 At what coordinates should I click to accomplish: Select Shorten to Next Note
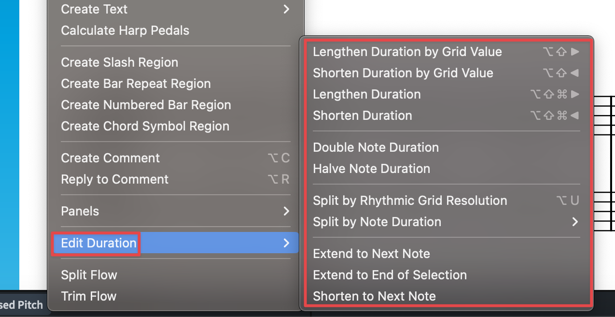pos(374,296)
